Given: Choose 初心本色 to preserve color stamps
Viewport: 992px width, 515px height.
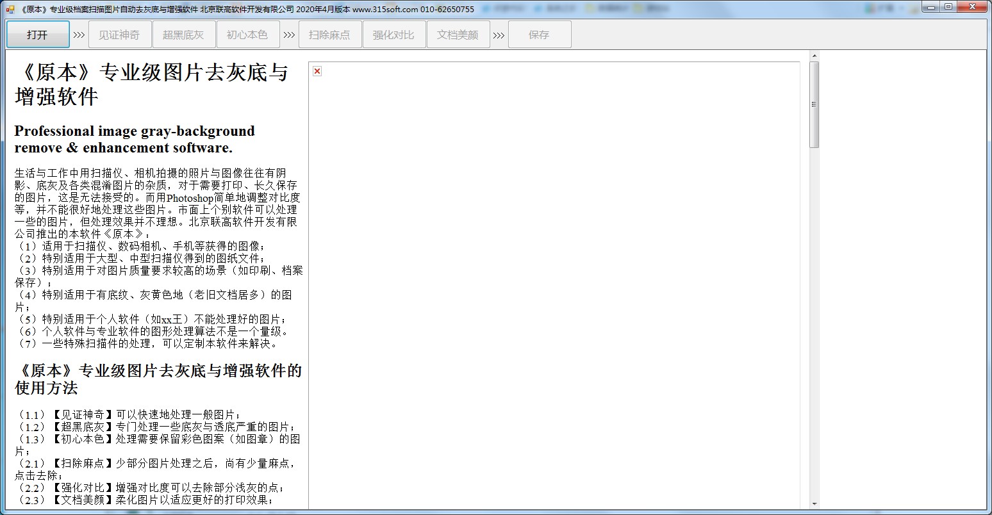Looking at the screenshot, I should 248,34.
